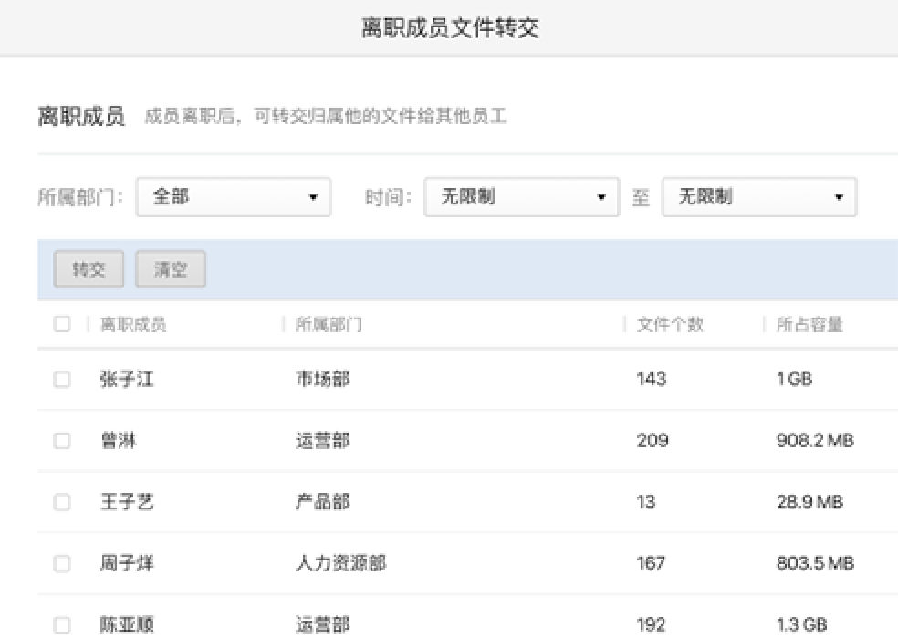Sort by the 所属部门 column header
The height and width of the screenshot is (639, 898).
tap(329, 325)
